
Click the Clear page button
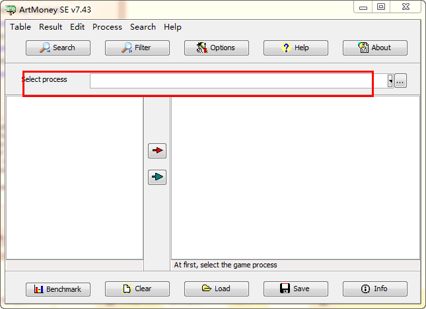click(x=137, y=289)
